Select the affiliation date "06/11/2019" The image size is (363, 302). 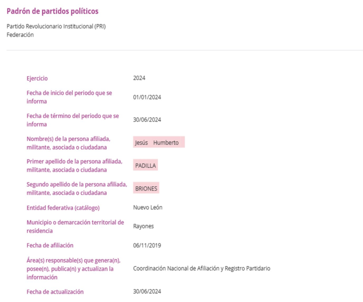point(147,245)
